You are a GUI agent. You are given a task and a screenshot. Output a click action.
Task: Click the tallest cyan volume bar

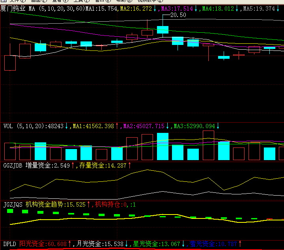pyautogui.click(x=163, y=146)
